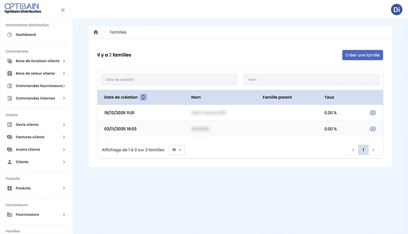View the family created 03/11/2025 eye icon
This screenshot has height=234, width=408.
click(x=372, y=129)
